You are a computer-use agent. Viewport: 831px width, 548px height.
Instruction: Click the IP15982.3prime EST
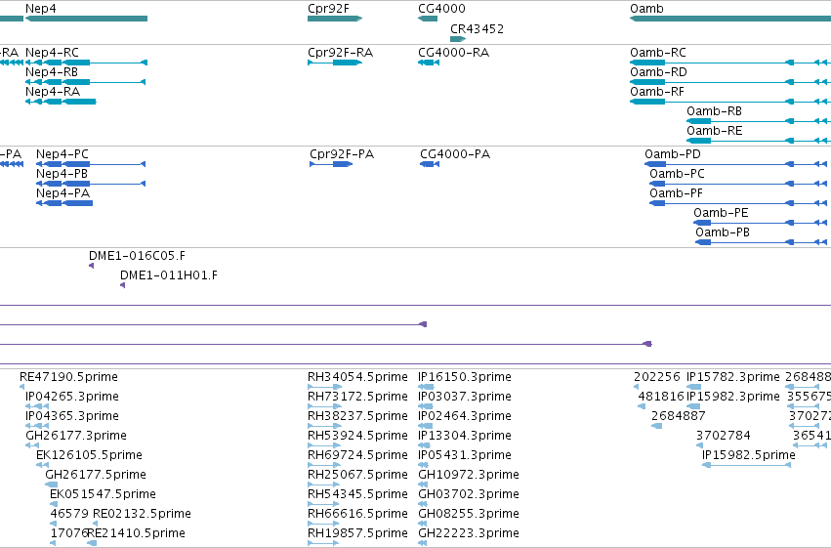point(693,406)
